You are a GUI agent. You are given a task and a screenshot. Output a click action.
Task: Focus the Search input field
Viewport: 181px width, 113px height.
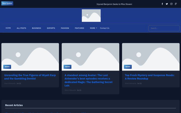(x=164, y=28)
